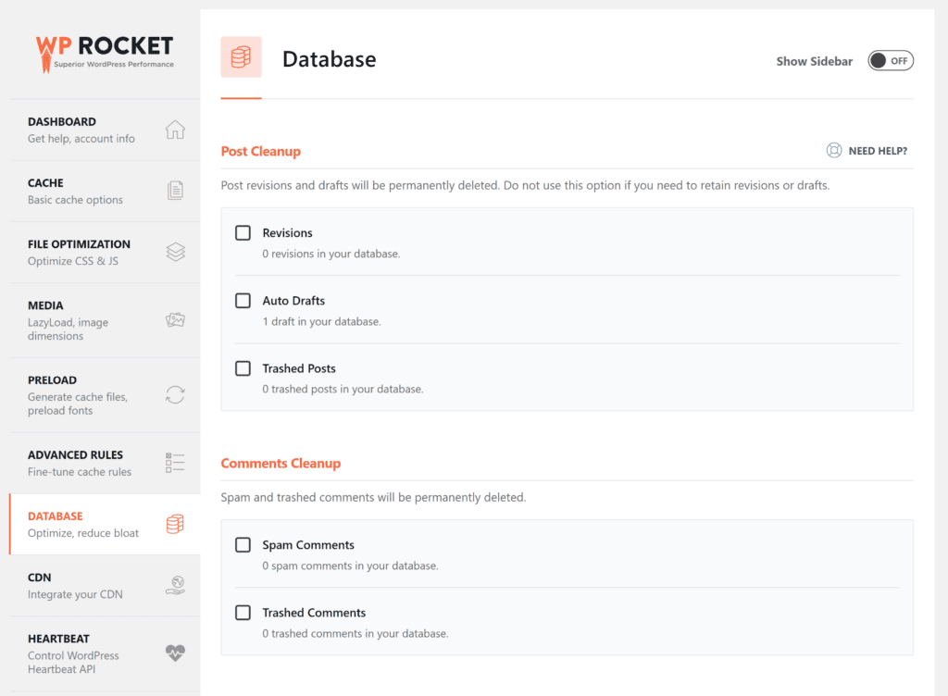Click "Optimize, reduce bloat" subtitle
This screenshot has width=948, height=696.
click(x=82, y=533)
